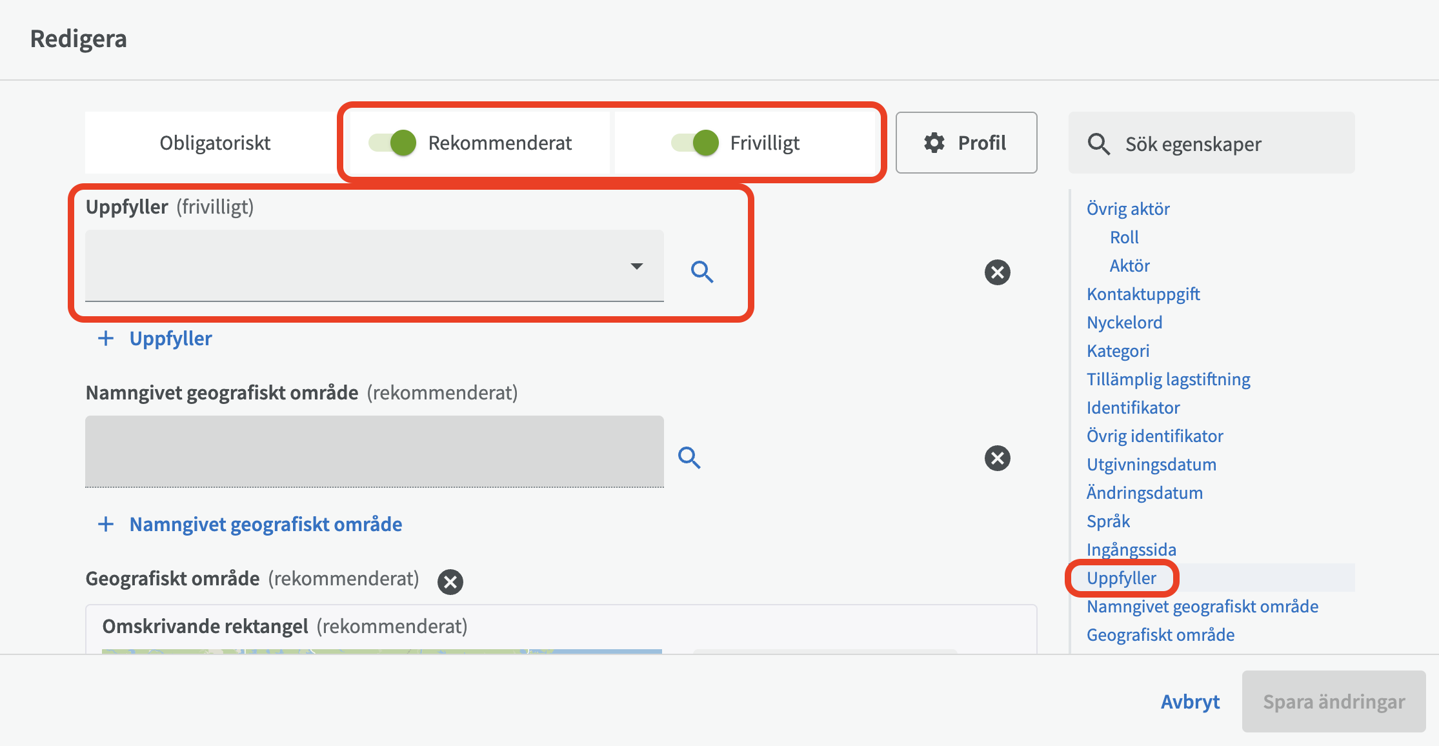Click the search icon beside Uppfyller dropdown
The height and width of the screenshot is (746, 1439).
(702, 272)
